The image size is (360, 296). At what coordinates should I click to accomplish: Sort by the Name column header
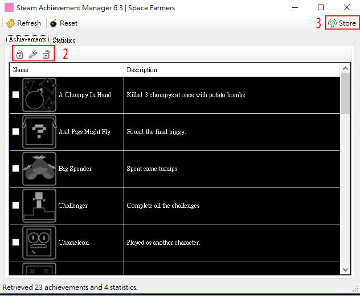coord(66,70)
